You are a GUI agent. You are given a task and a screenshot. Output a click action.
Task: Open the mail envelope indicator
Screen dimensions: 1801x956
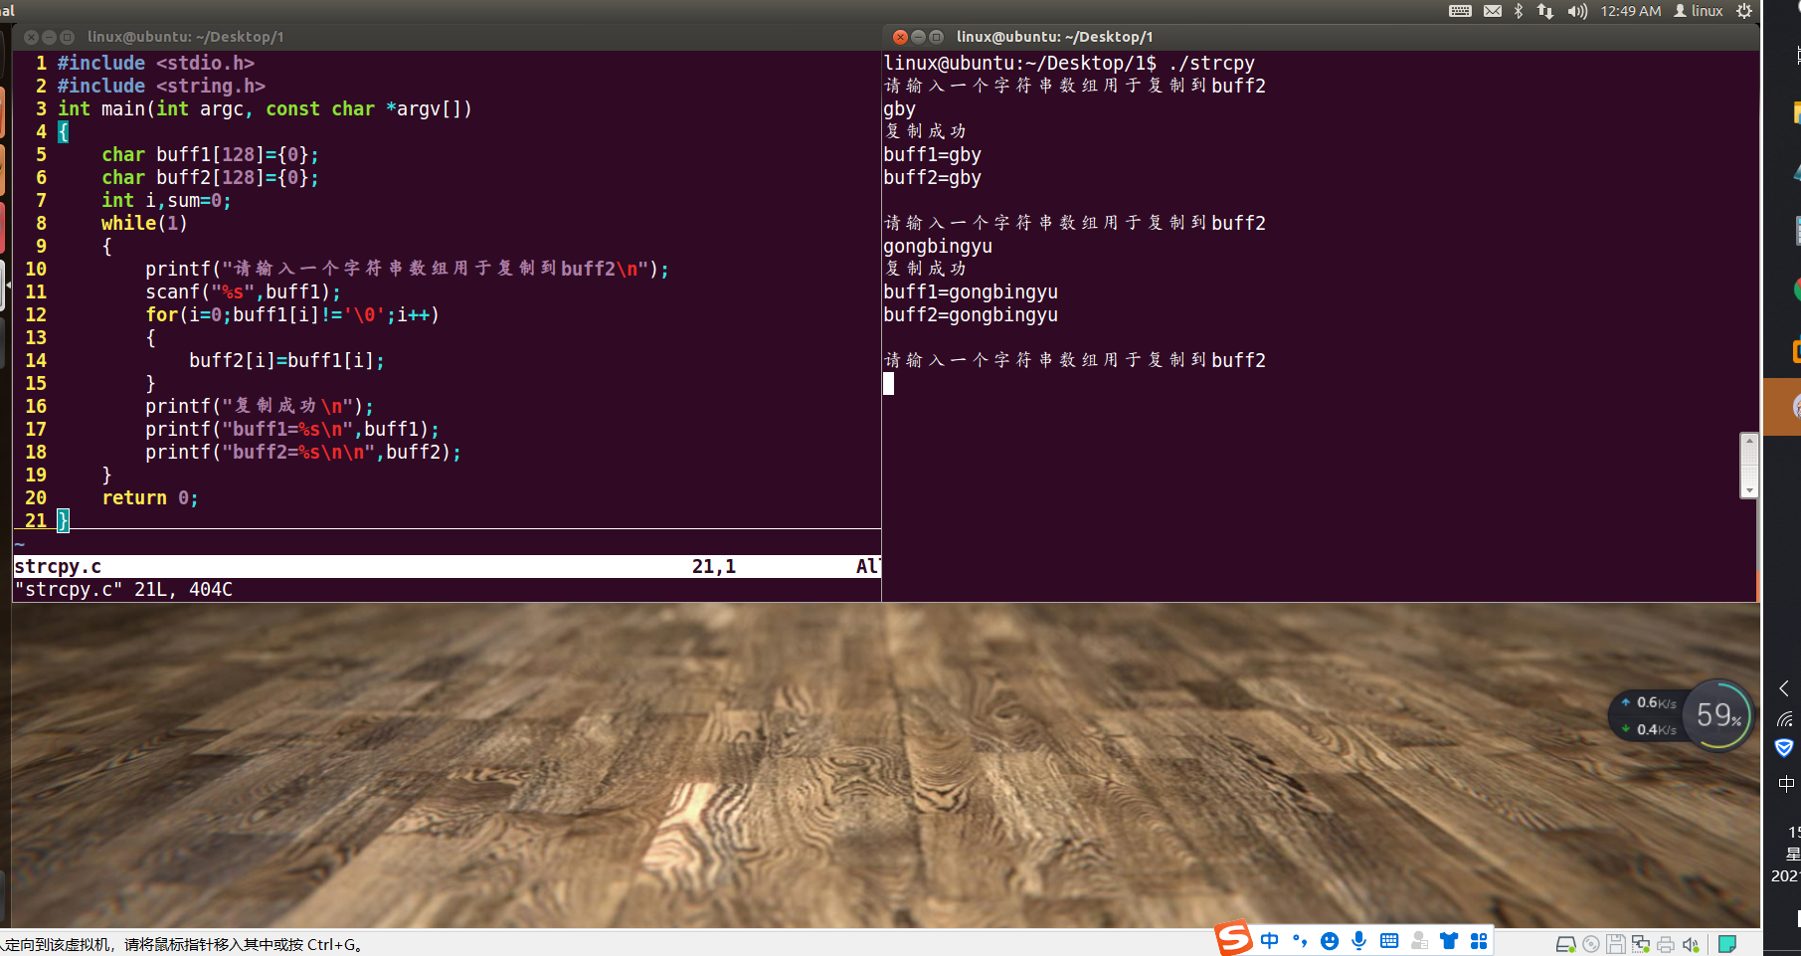click(x=1493, y=11)
